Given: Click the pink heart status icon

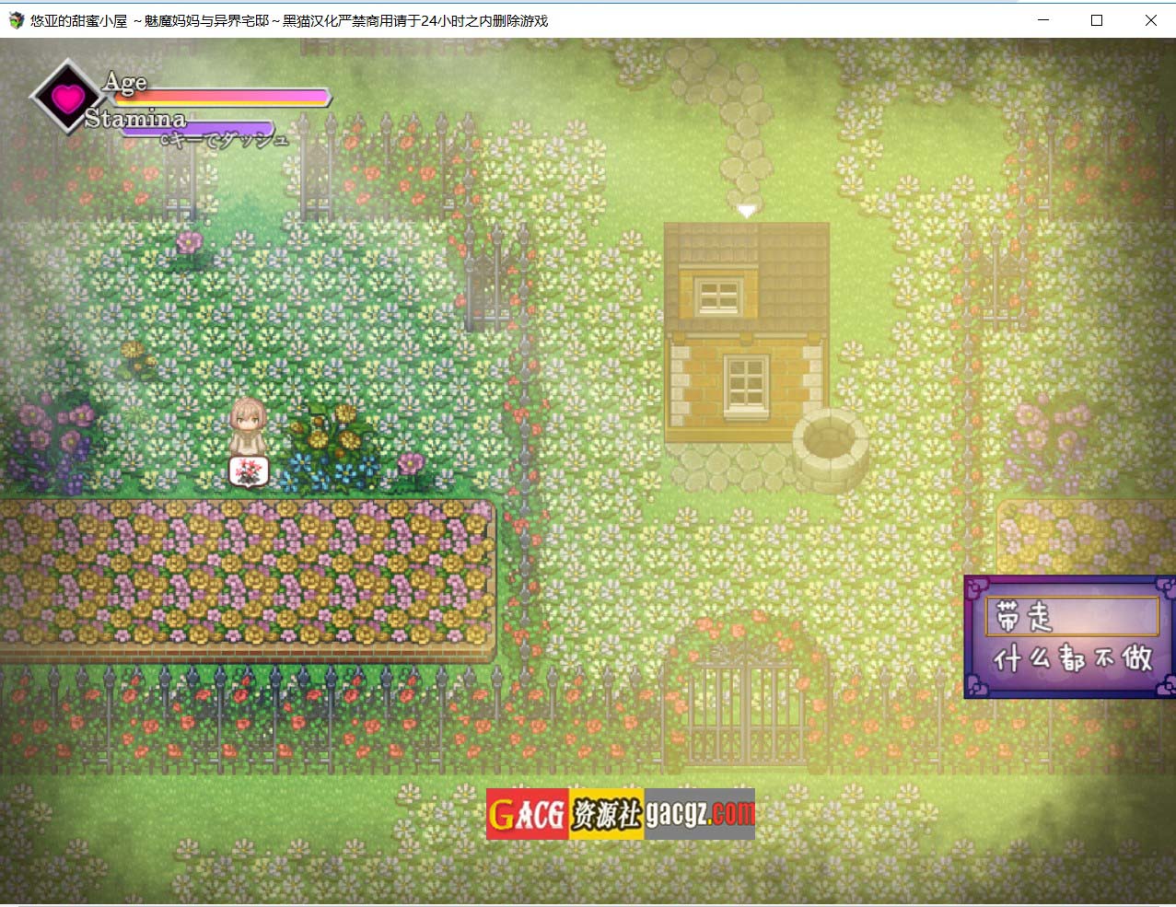Looking at the screenshot, I should point(67,98).
